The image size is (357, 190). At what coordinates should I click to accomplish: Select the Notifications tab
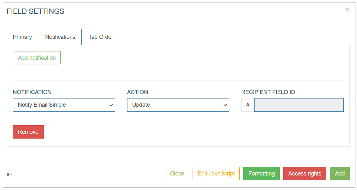click(60, 37)
